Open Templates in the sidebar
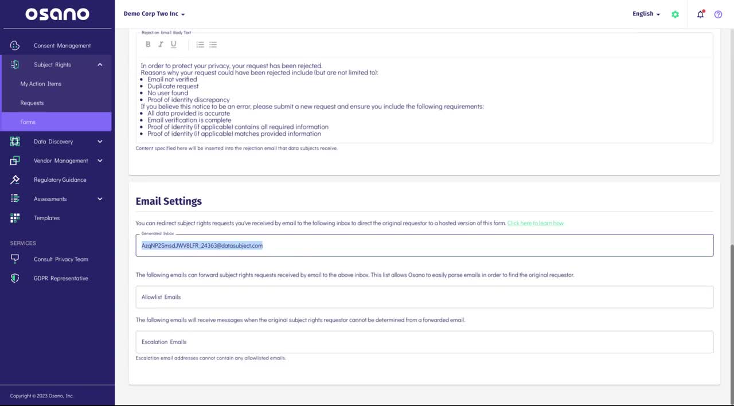This screenshot has height=406, width=734. [x=46, y=218]
